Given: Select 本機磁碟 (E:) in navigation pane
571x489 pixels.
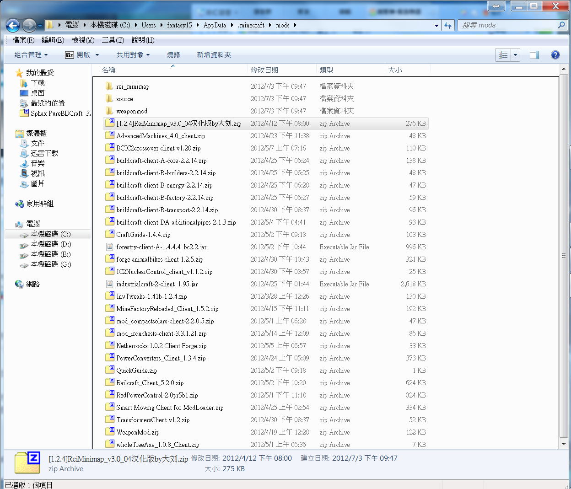Looking at the screenshot, I should click(x=51, y=254).
